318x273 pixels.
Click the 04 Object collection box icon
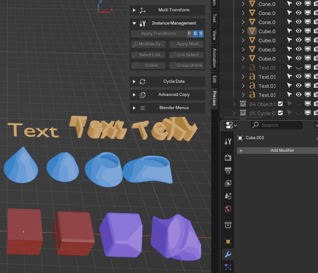(243, 104)
